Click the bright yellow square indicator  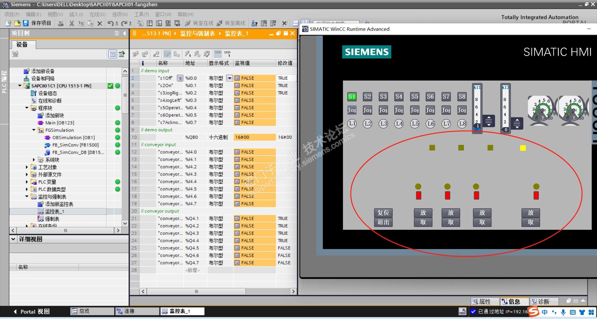coord(523,148)
